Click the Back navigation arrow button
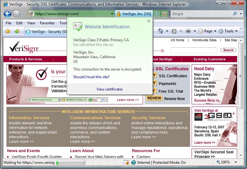247x169 pixels. pyautogui.click(x=7, y=14)
